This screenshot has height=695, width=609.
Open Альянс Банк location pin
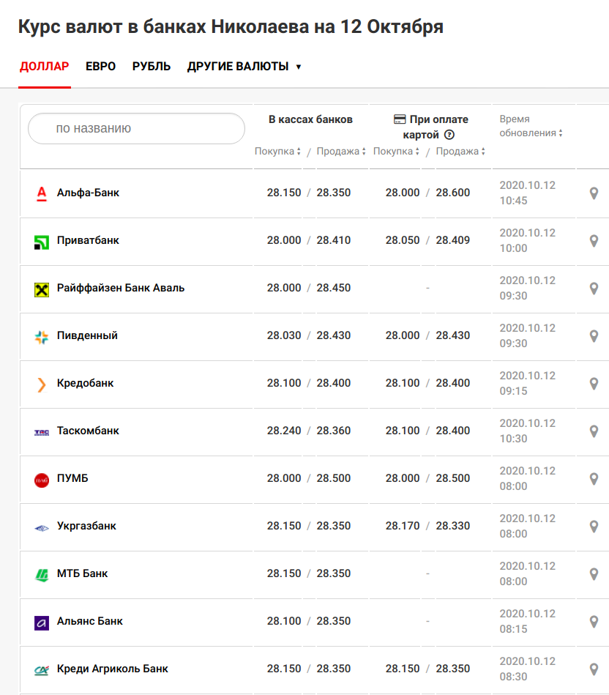click(594, 622)
